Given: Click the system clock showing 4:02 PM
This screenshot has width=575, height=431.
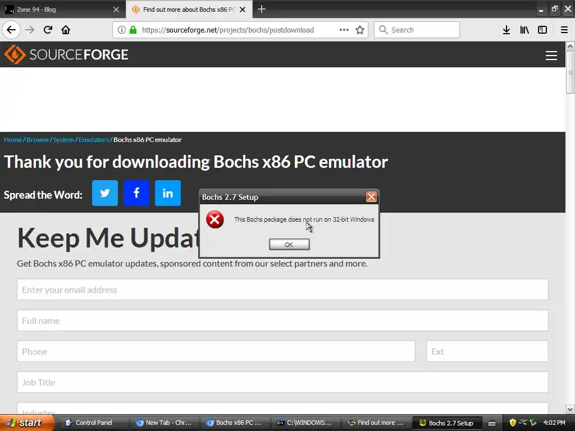Looking at the screenshot, I should (554, 423).
